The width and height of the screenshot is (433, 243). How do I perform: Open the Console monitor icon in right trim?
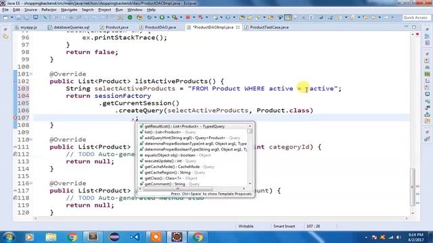click(x=427, y=94)
